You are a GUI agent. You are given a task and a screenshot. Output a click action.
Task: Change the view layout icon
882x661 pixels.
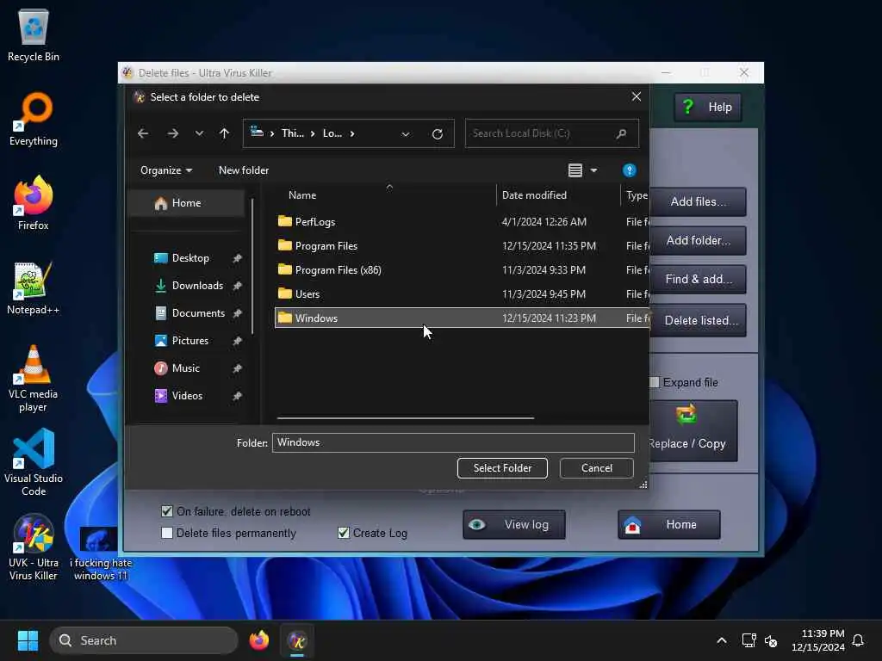(x=575, y=170)
